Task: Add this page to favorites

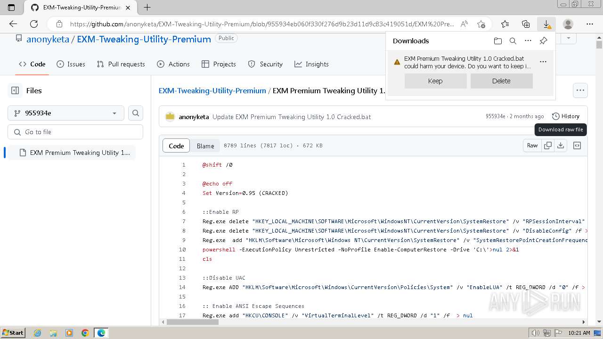Action: tap(481, 24)
